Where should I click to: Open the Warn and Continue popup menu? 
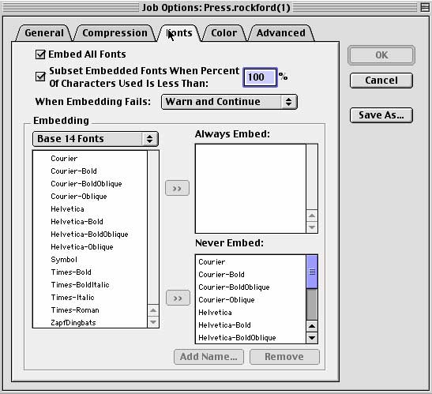coord(229,102)
